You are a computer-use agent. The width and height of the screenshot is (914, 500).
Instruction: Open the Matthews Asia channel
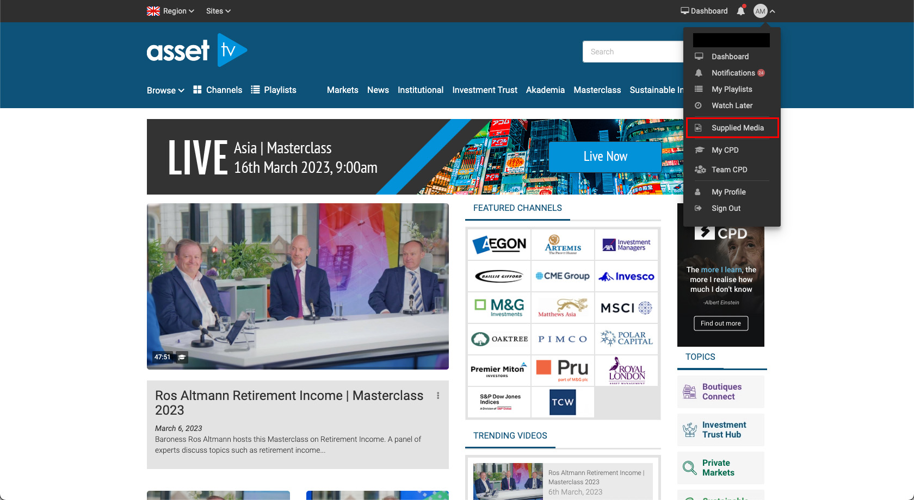coord(563,308)
